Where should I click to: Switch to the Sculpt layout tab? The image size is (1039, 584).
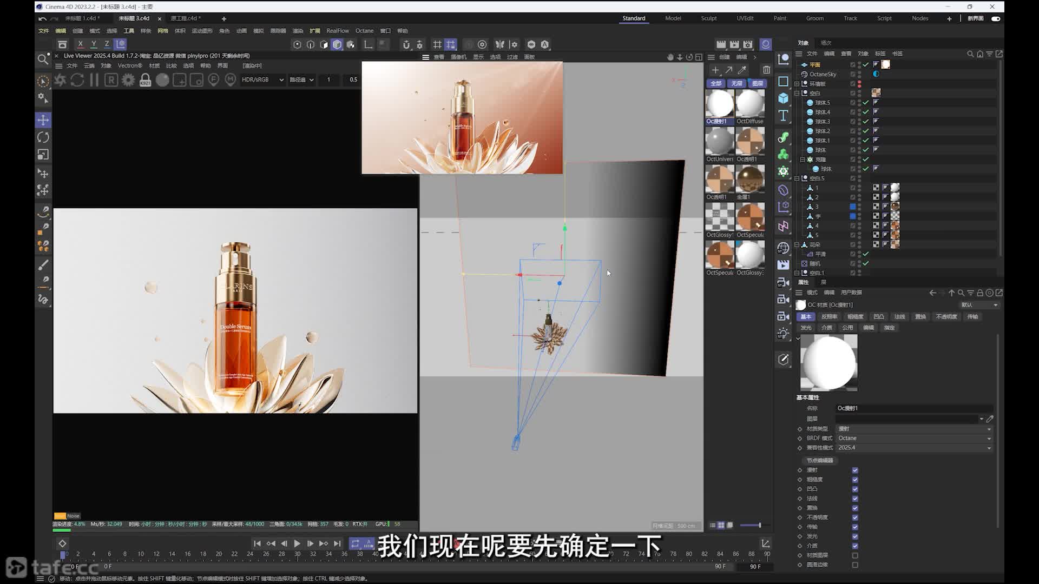[708, 18]
